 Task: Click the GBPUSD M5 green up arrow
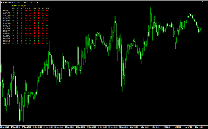17,13
